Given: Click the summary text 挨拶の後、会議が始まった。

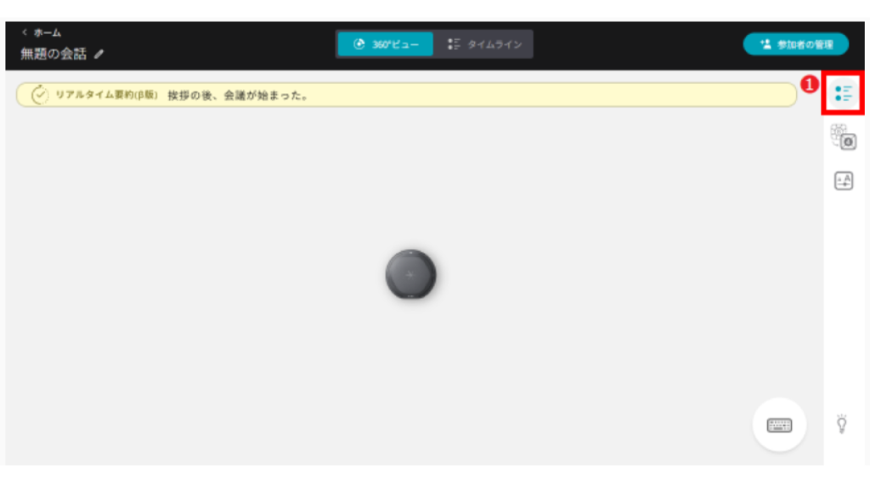Looking at the screenshot, I should [x=237, y=95].
